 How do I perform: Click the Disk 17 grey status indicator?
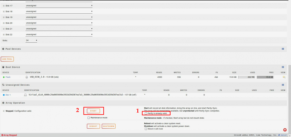pos(4,6)
